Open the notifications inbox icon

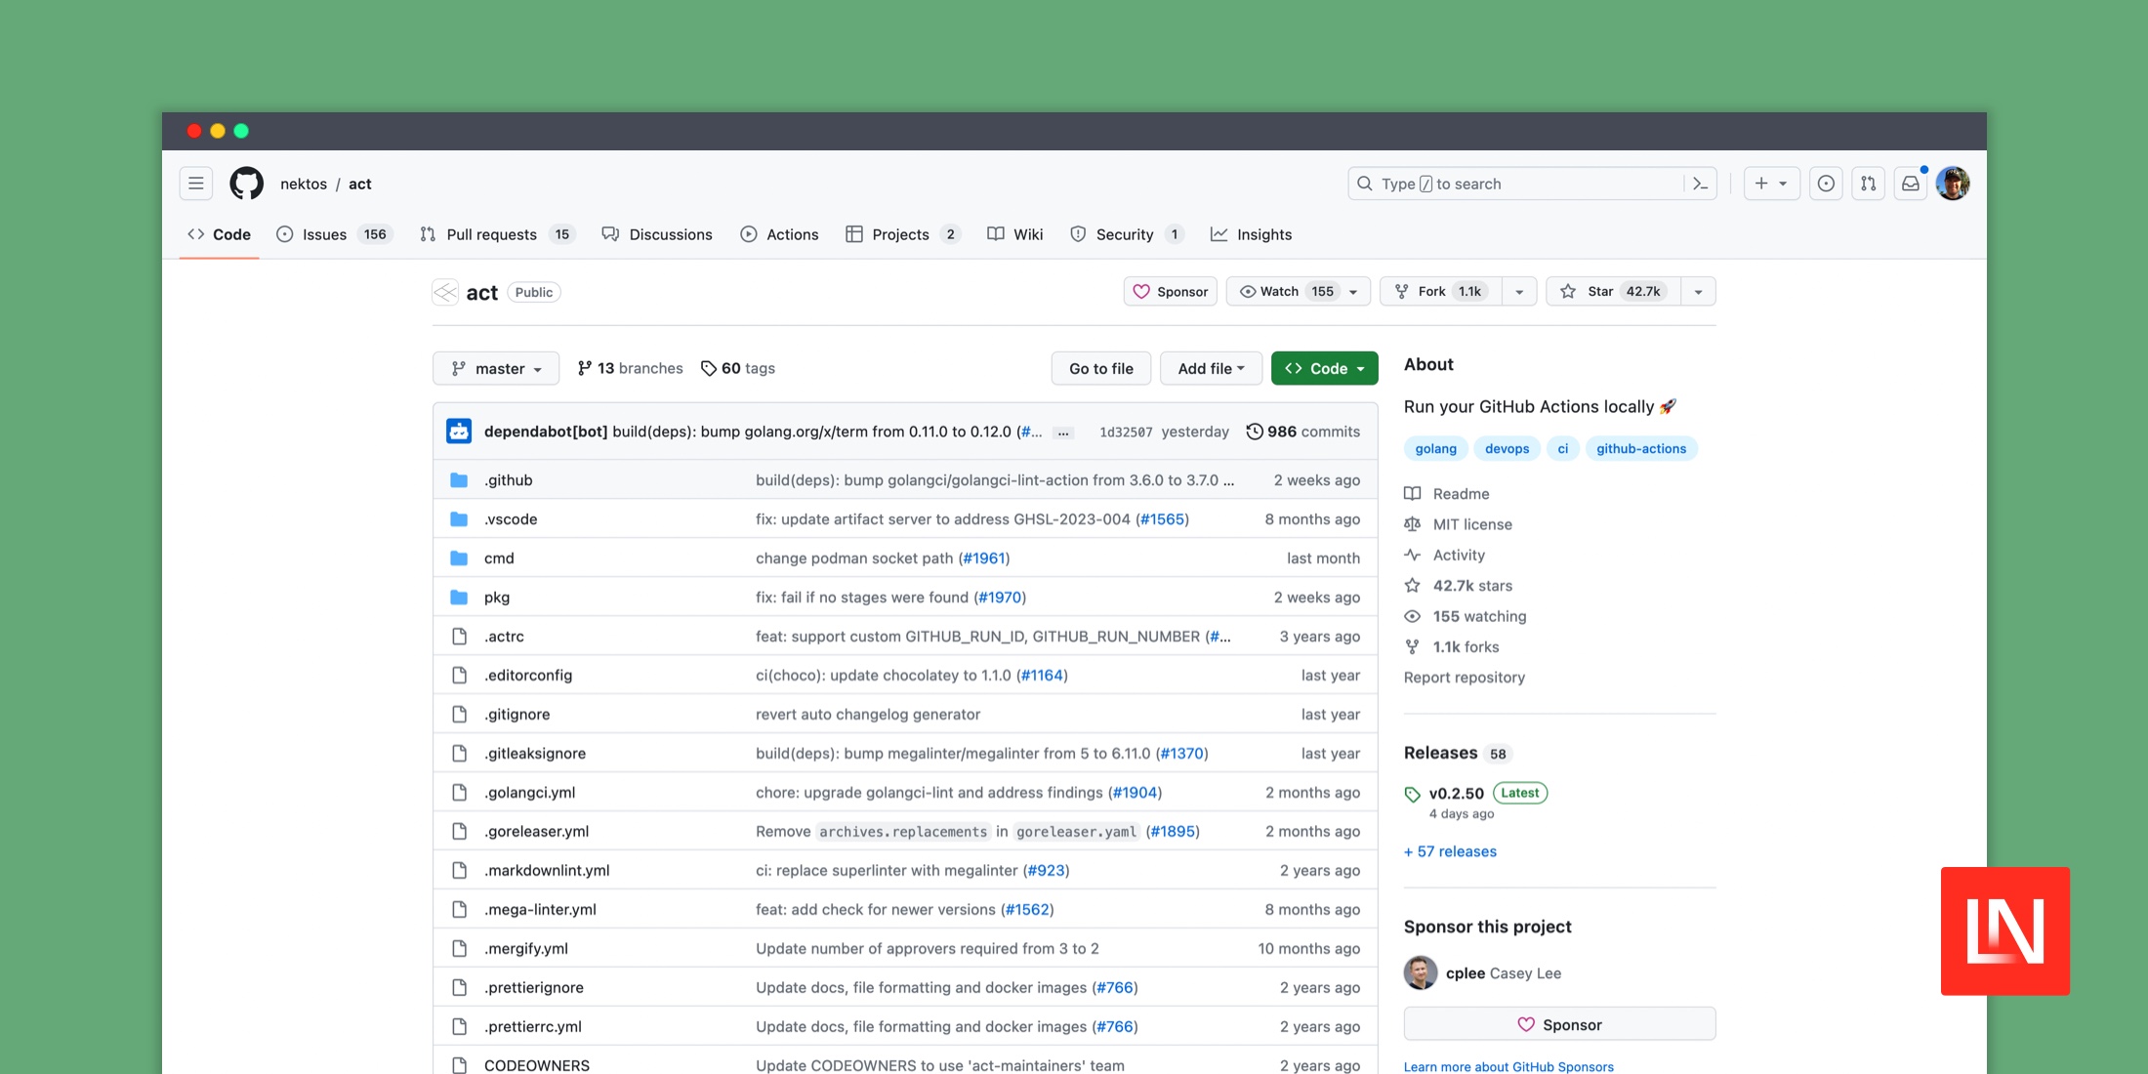[x=1911, y=184]
